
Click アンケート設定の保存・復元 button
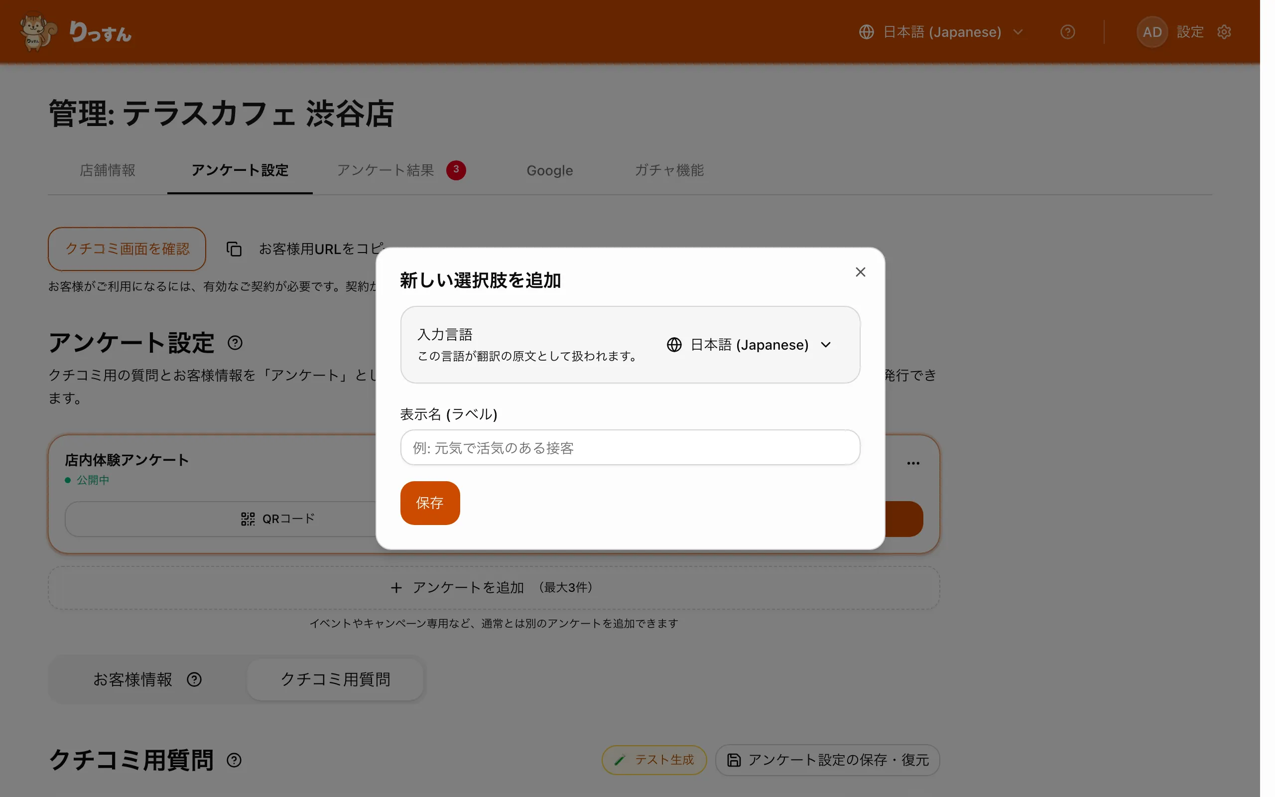coord(827,760)
